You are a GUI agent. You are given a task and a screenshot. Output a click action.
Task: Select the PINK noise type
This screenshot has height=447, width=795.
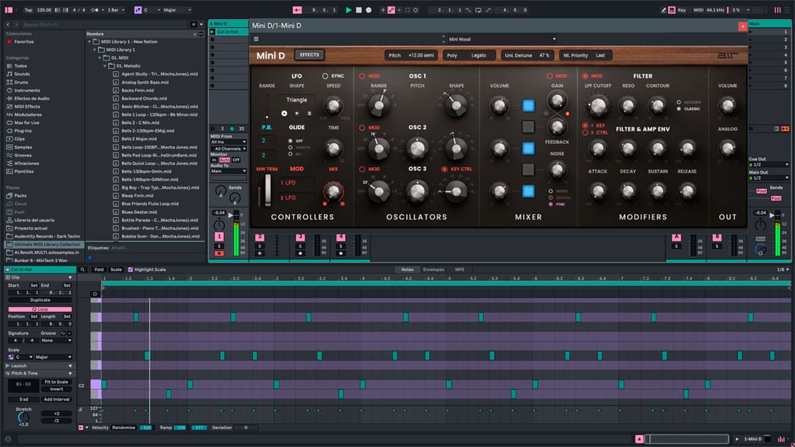click(x=551, y=204)
